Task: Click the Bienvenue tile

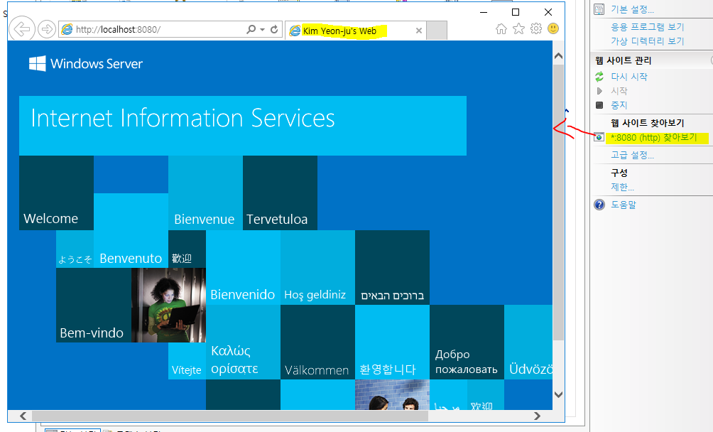Action: 205,193
